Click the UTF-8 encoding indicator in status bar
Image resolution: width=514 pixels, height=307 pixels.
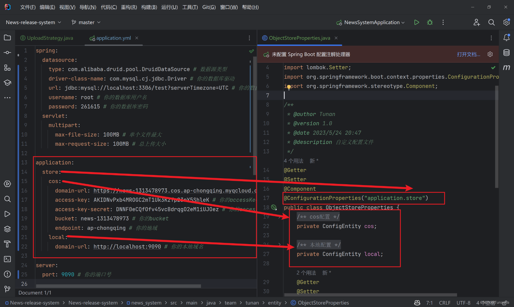point(463,303)
